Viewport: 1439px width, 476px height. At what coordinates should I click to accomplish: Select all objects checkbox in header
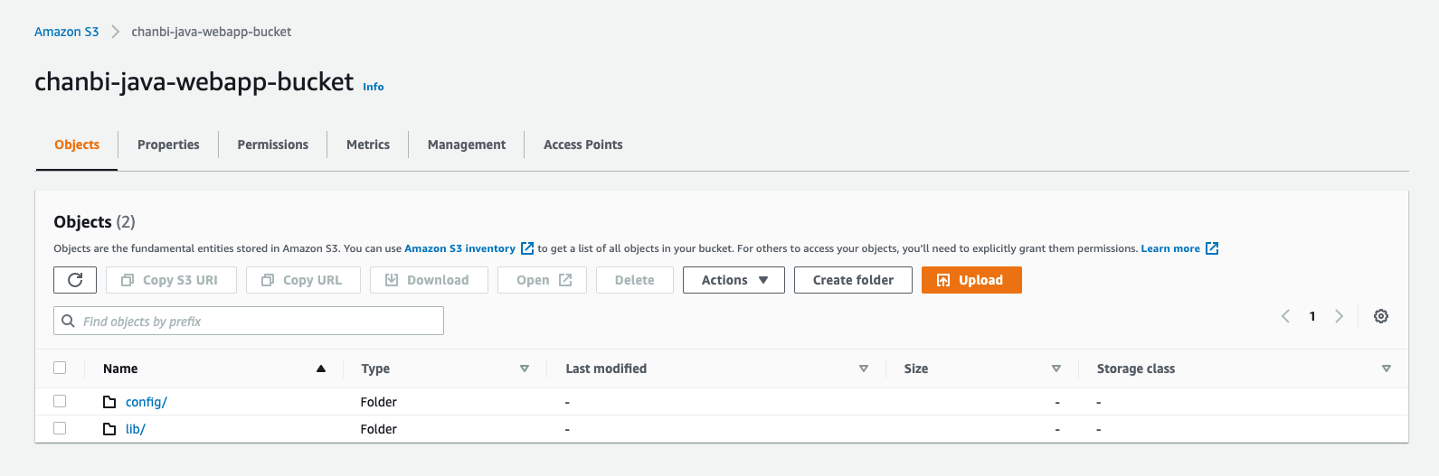click(60, 368)
